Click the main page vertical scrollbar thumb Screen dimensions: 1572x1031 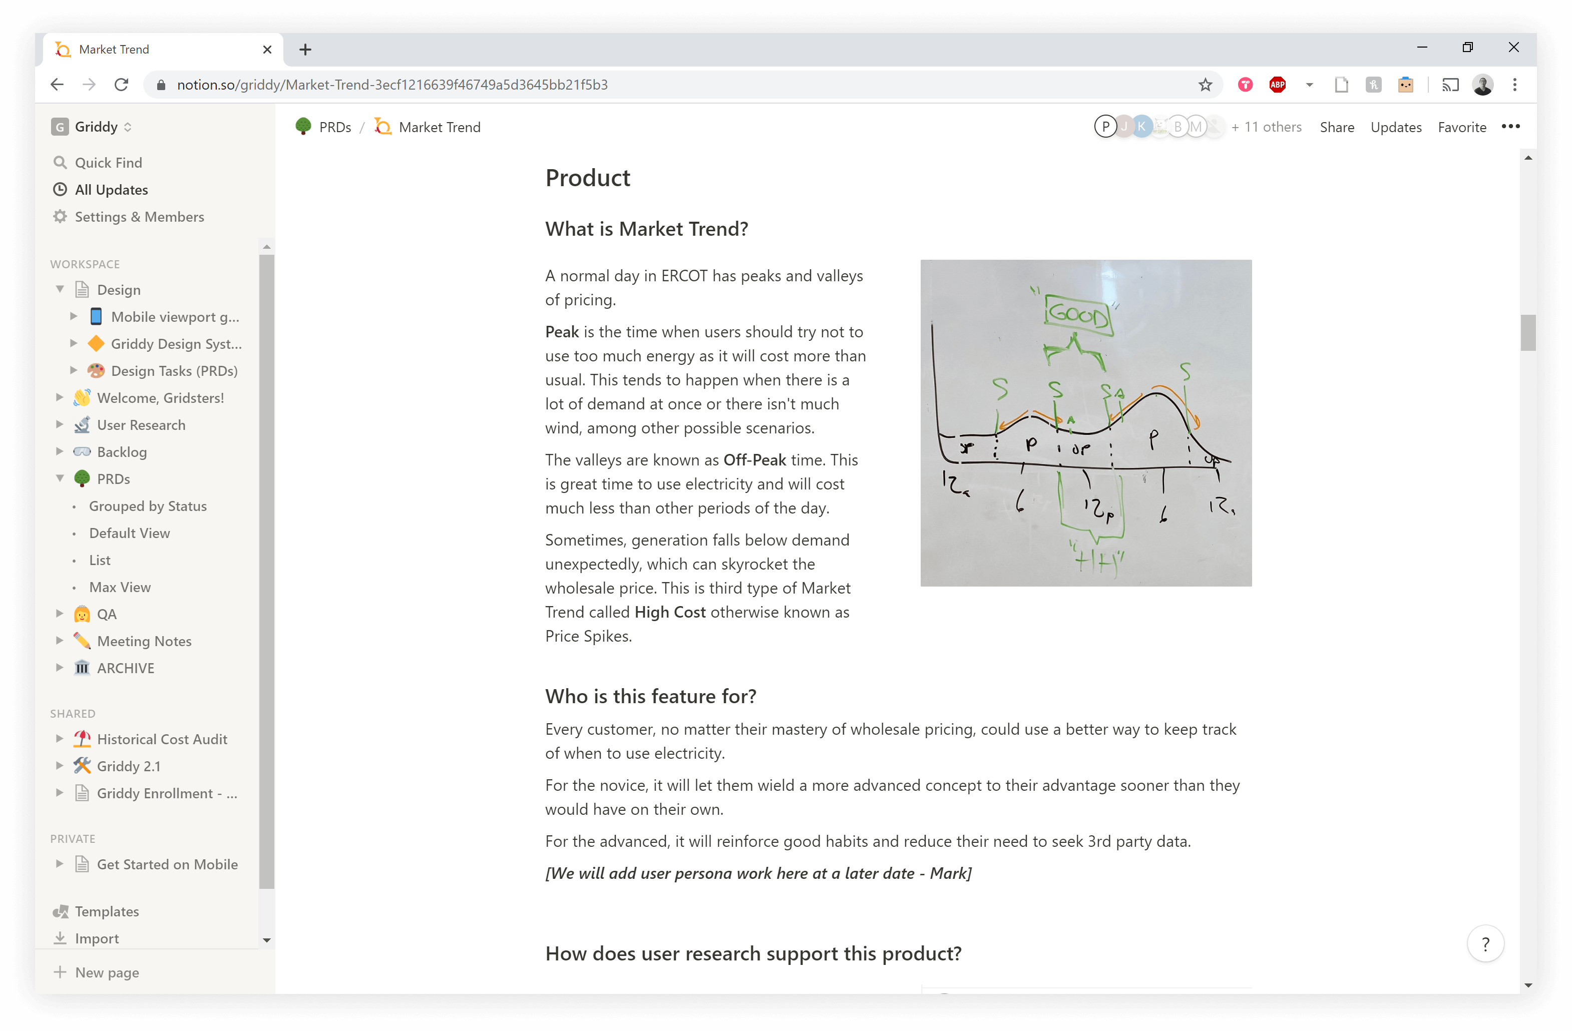tap(1527, 332)
